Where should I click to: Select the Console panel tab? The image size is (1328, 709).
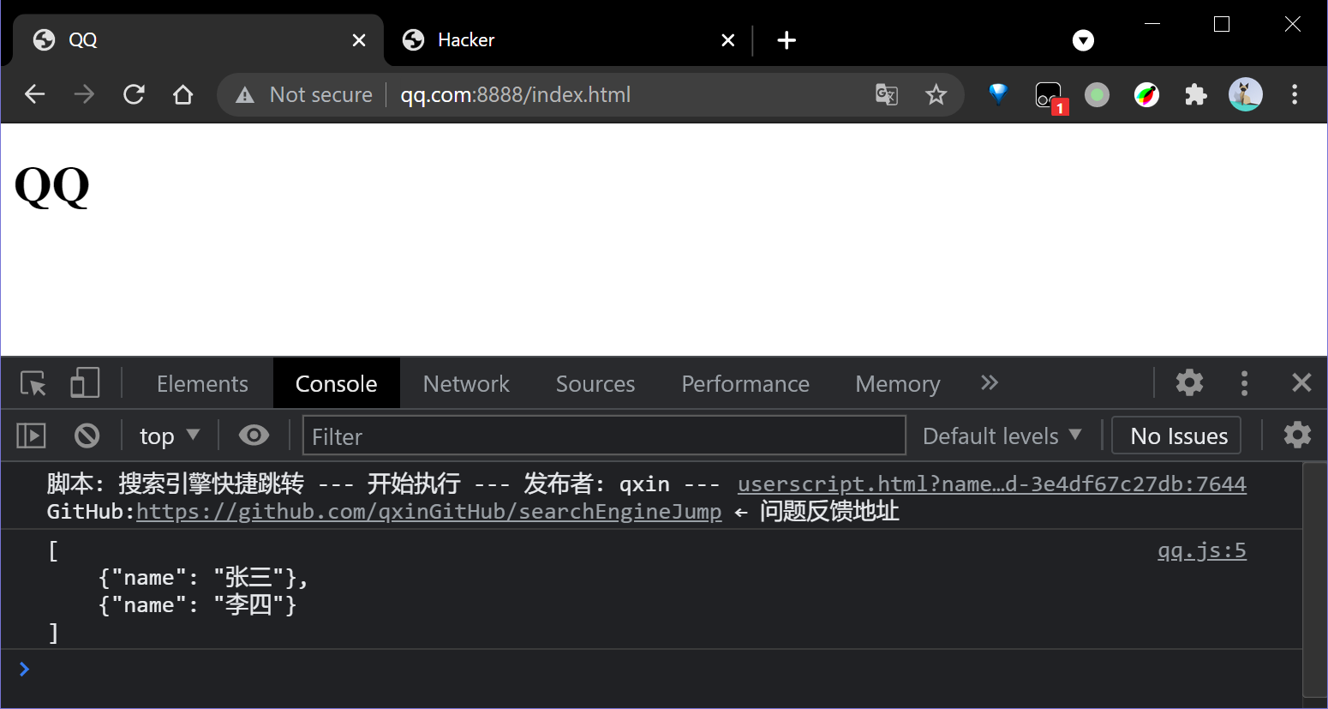coord(336,383)
